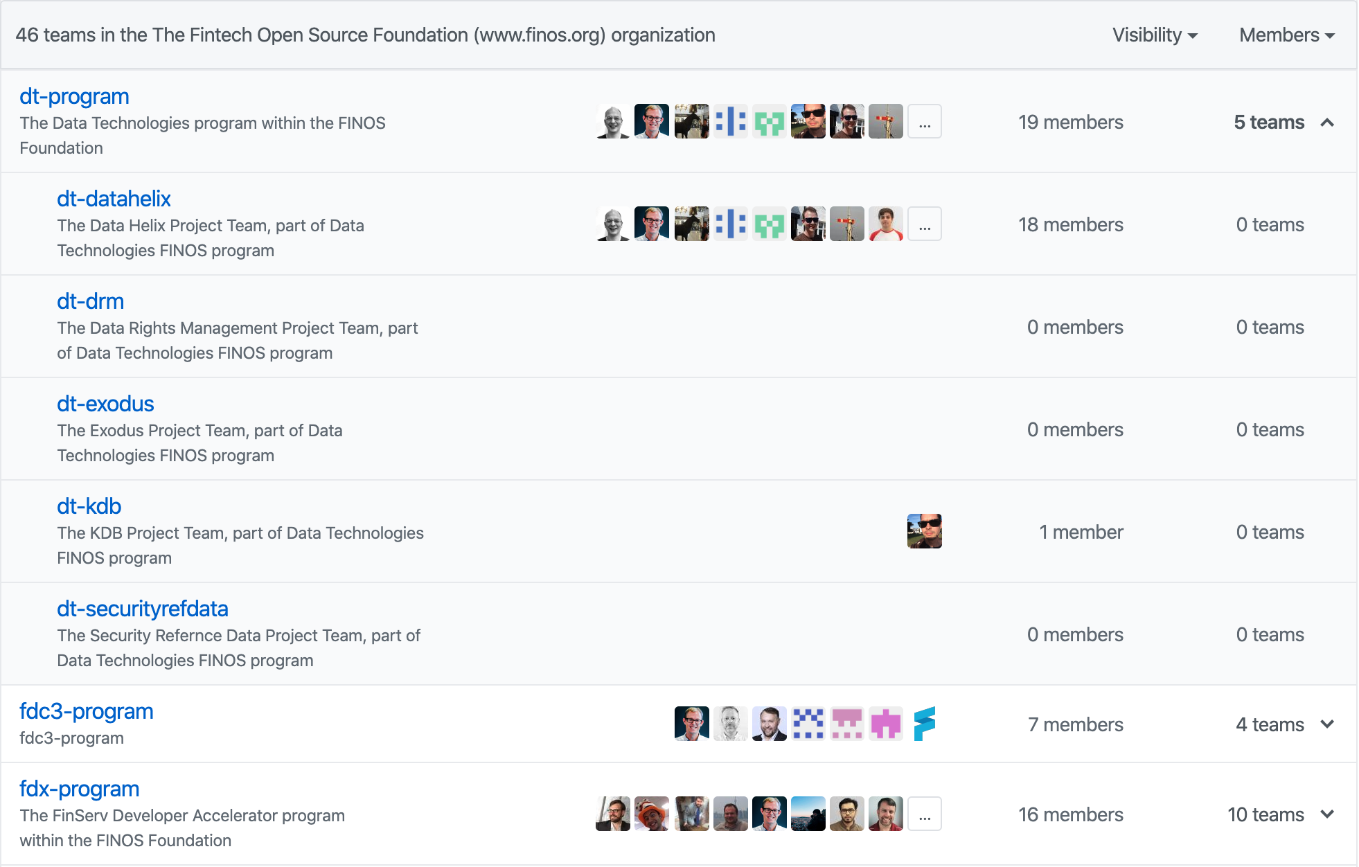Image resolution: width=1359 pixels, height=867 pixels.
Task: Open the dt-securityrefdata team link
Action: (x=142, y=609)
